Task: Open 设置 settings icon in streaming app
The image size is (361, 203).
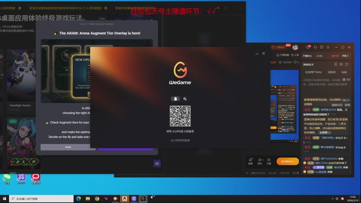Action: [x=268, y=161]
